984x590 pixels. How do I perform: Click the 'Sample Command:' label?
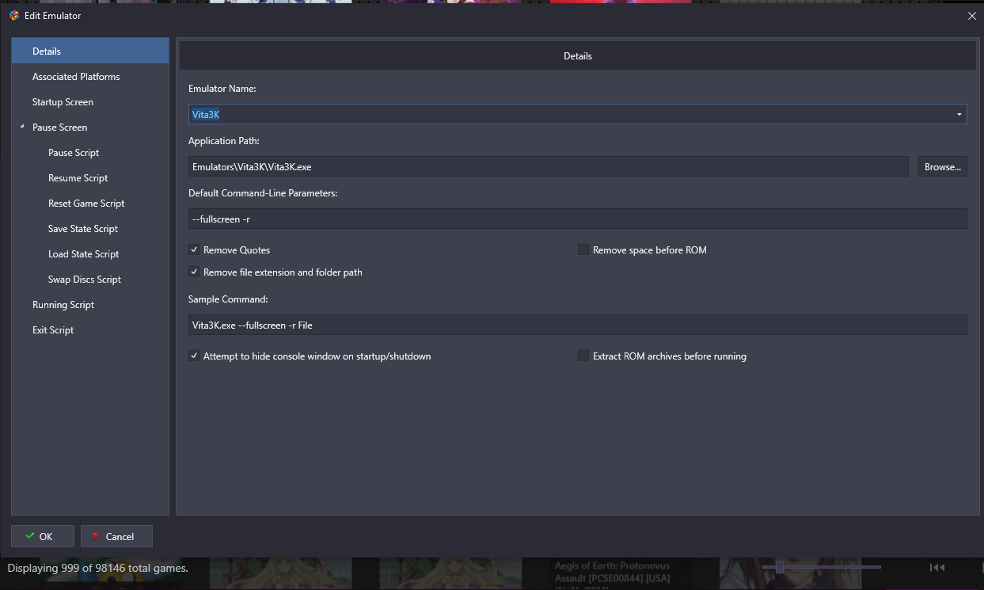(x=228, y=299)
